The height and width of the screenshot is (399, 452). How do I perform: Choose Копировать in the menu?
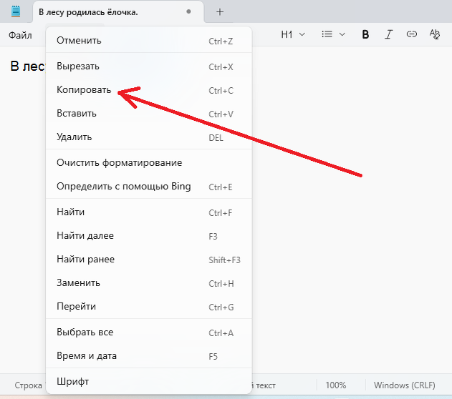149,90
